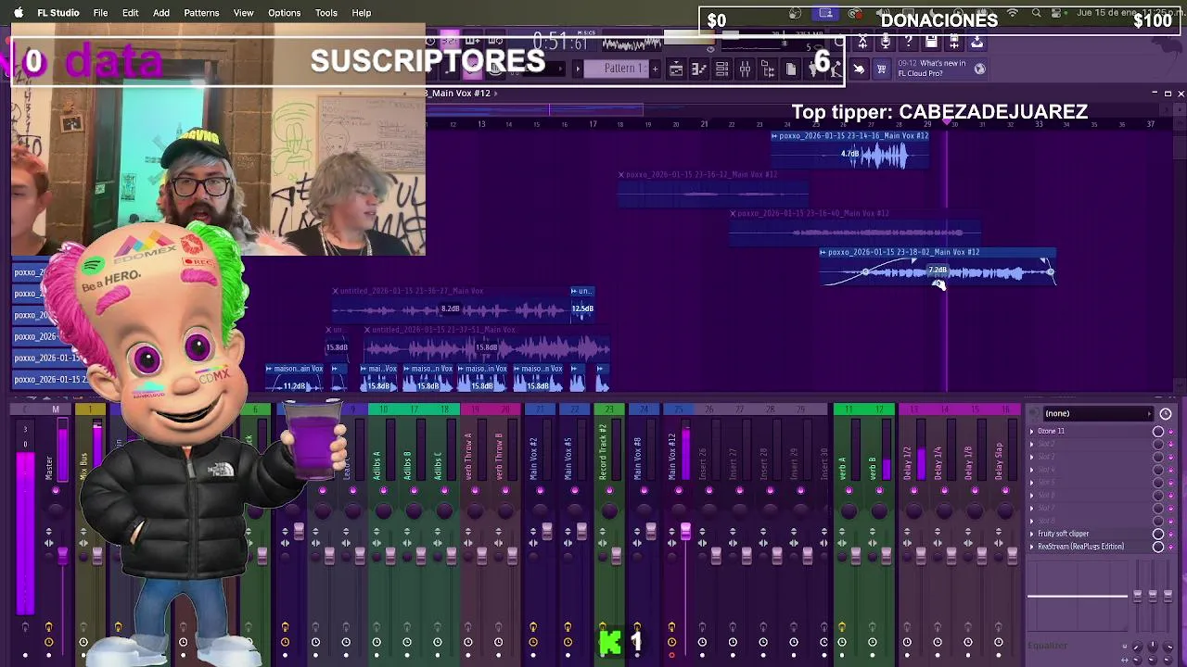Image resolution: width=1187 pixels, height=667 pixels.
Task: Open the Browser view toolbar icon
Action: coord(768,69)
